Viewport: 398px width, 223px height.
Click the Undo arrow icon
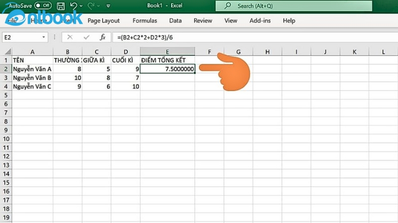73,5
